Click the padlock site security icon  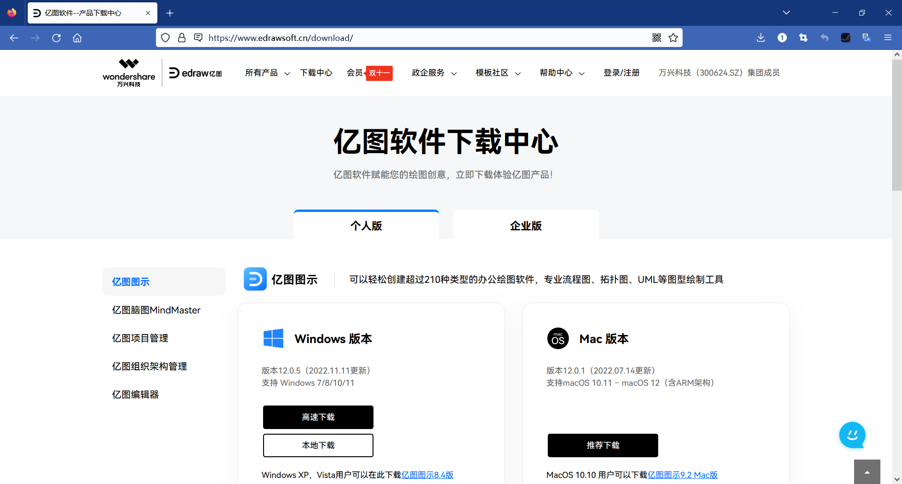coord(182,38)
